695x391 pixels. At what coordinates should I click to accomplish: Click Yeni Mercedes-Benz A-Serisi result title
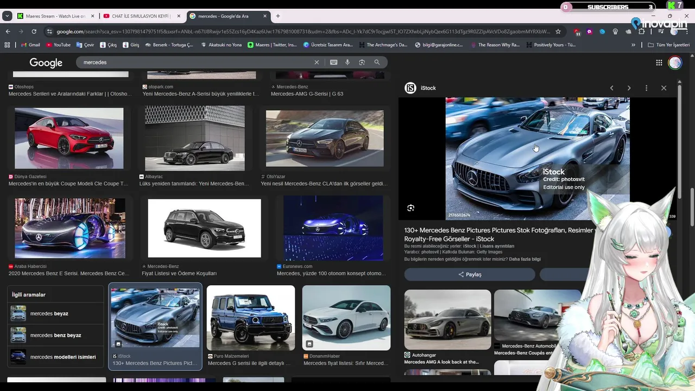[x=201, y=94]
